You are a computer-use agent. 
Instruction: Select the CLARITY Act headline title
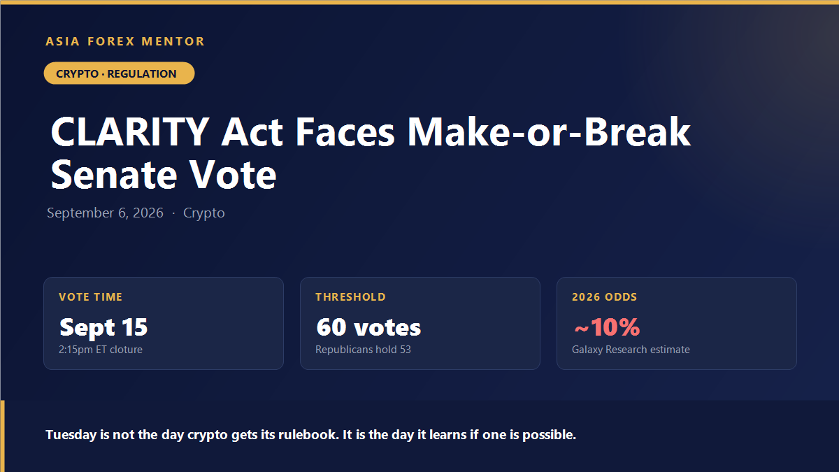pos(371,153)
